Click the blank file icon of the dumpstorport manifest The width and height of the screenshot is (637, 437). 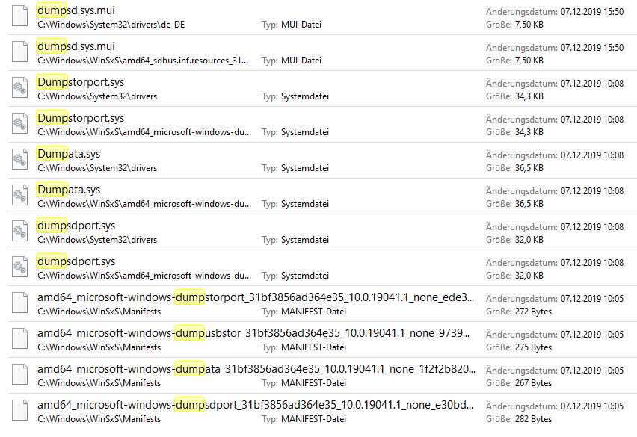click(x=20, y=303)
